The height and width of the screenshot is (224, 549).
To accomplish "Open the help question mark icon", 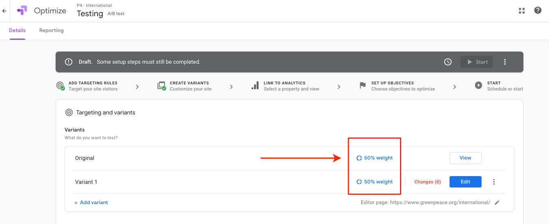I will point(538,11).
